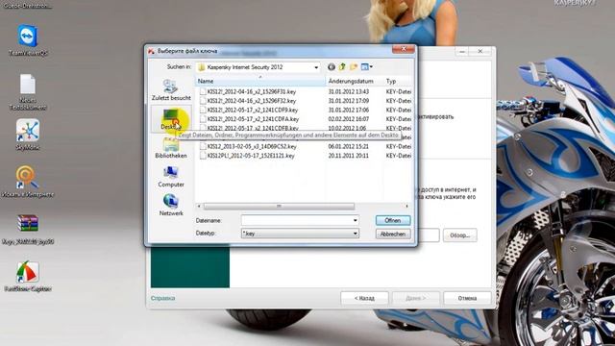
Task: Click the horizontal scrollbar thumb in file list
Action: coord(279,206)
